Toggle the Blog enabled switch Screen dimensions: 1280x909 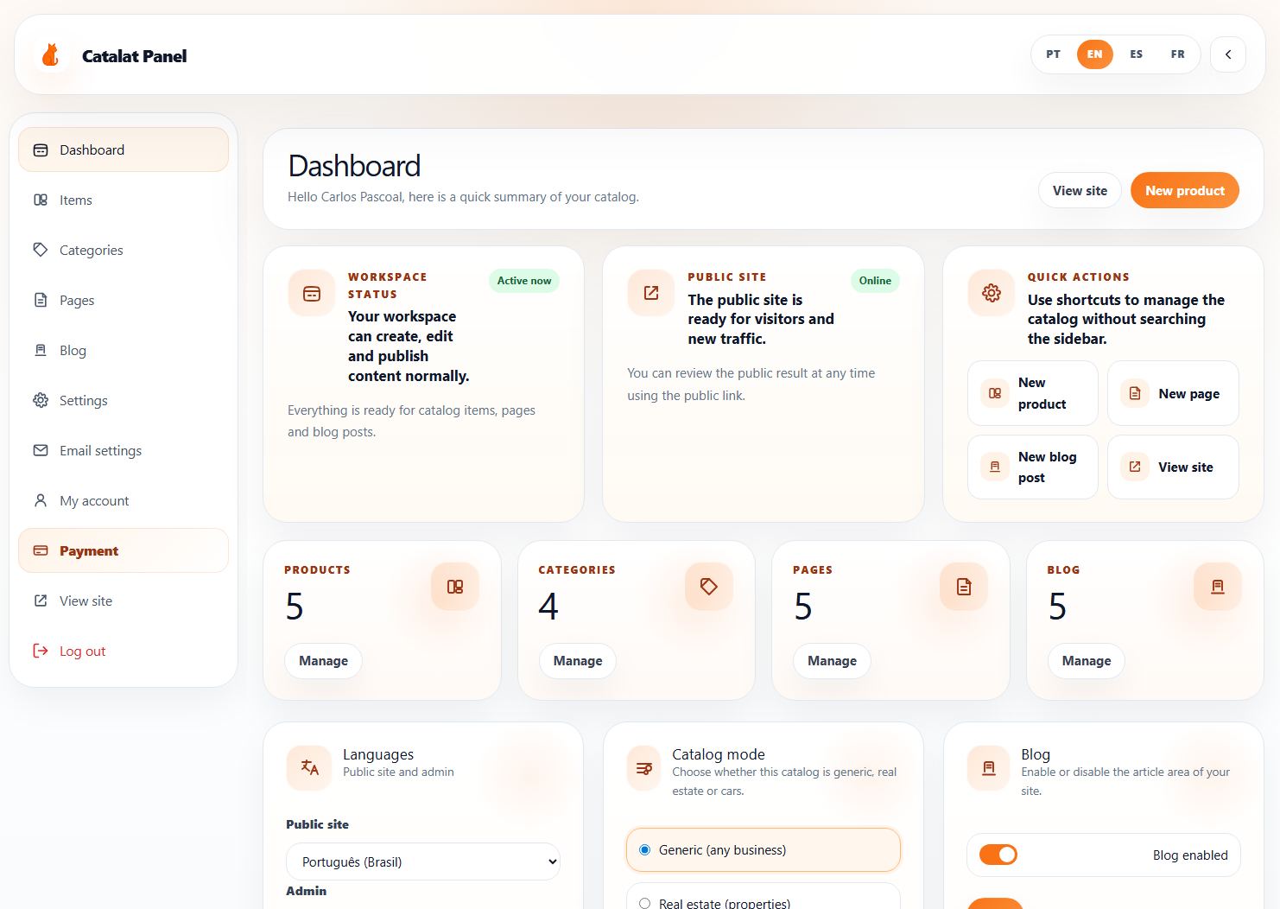tap(998, 855)
